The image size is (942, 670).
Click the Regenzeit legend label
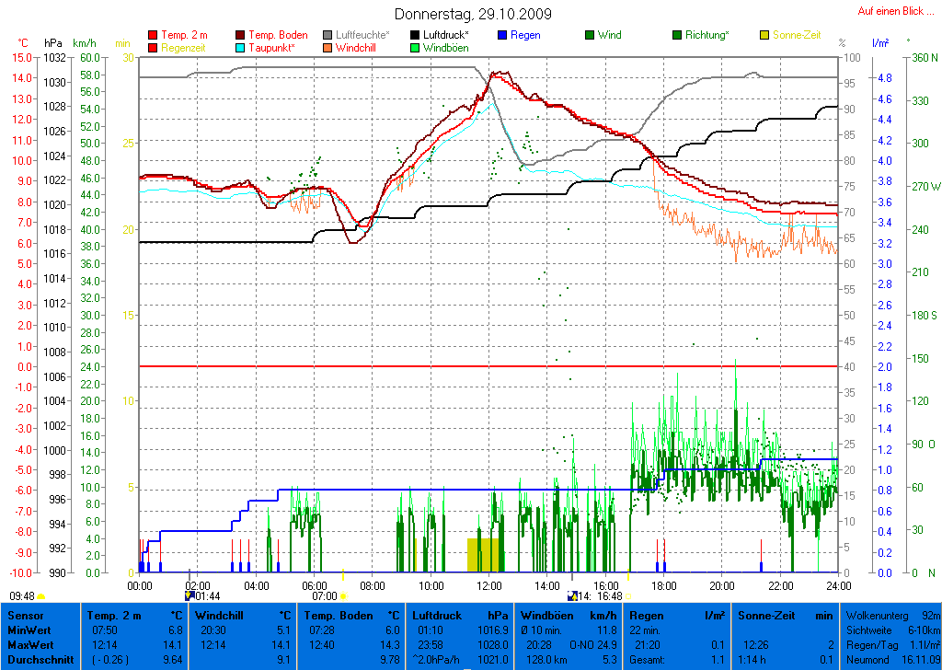[x=184, y=47]
